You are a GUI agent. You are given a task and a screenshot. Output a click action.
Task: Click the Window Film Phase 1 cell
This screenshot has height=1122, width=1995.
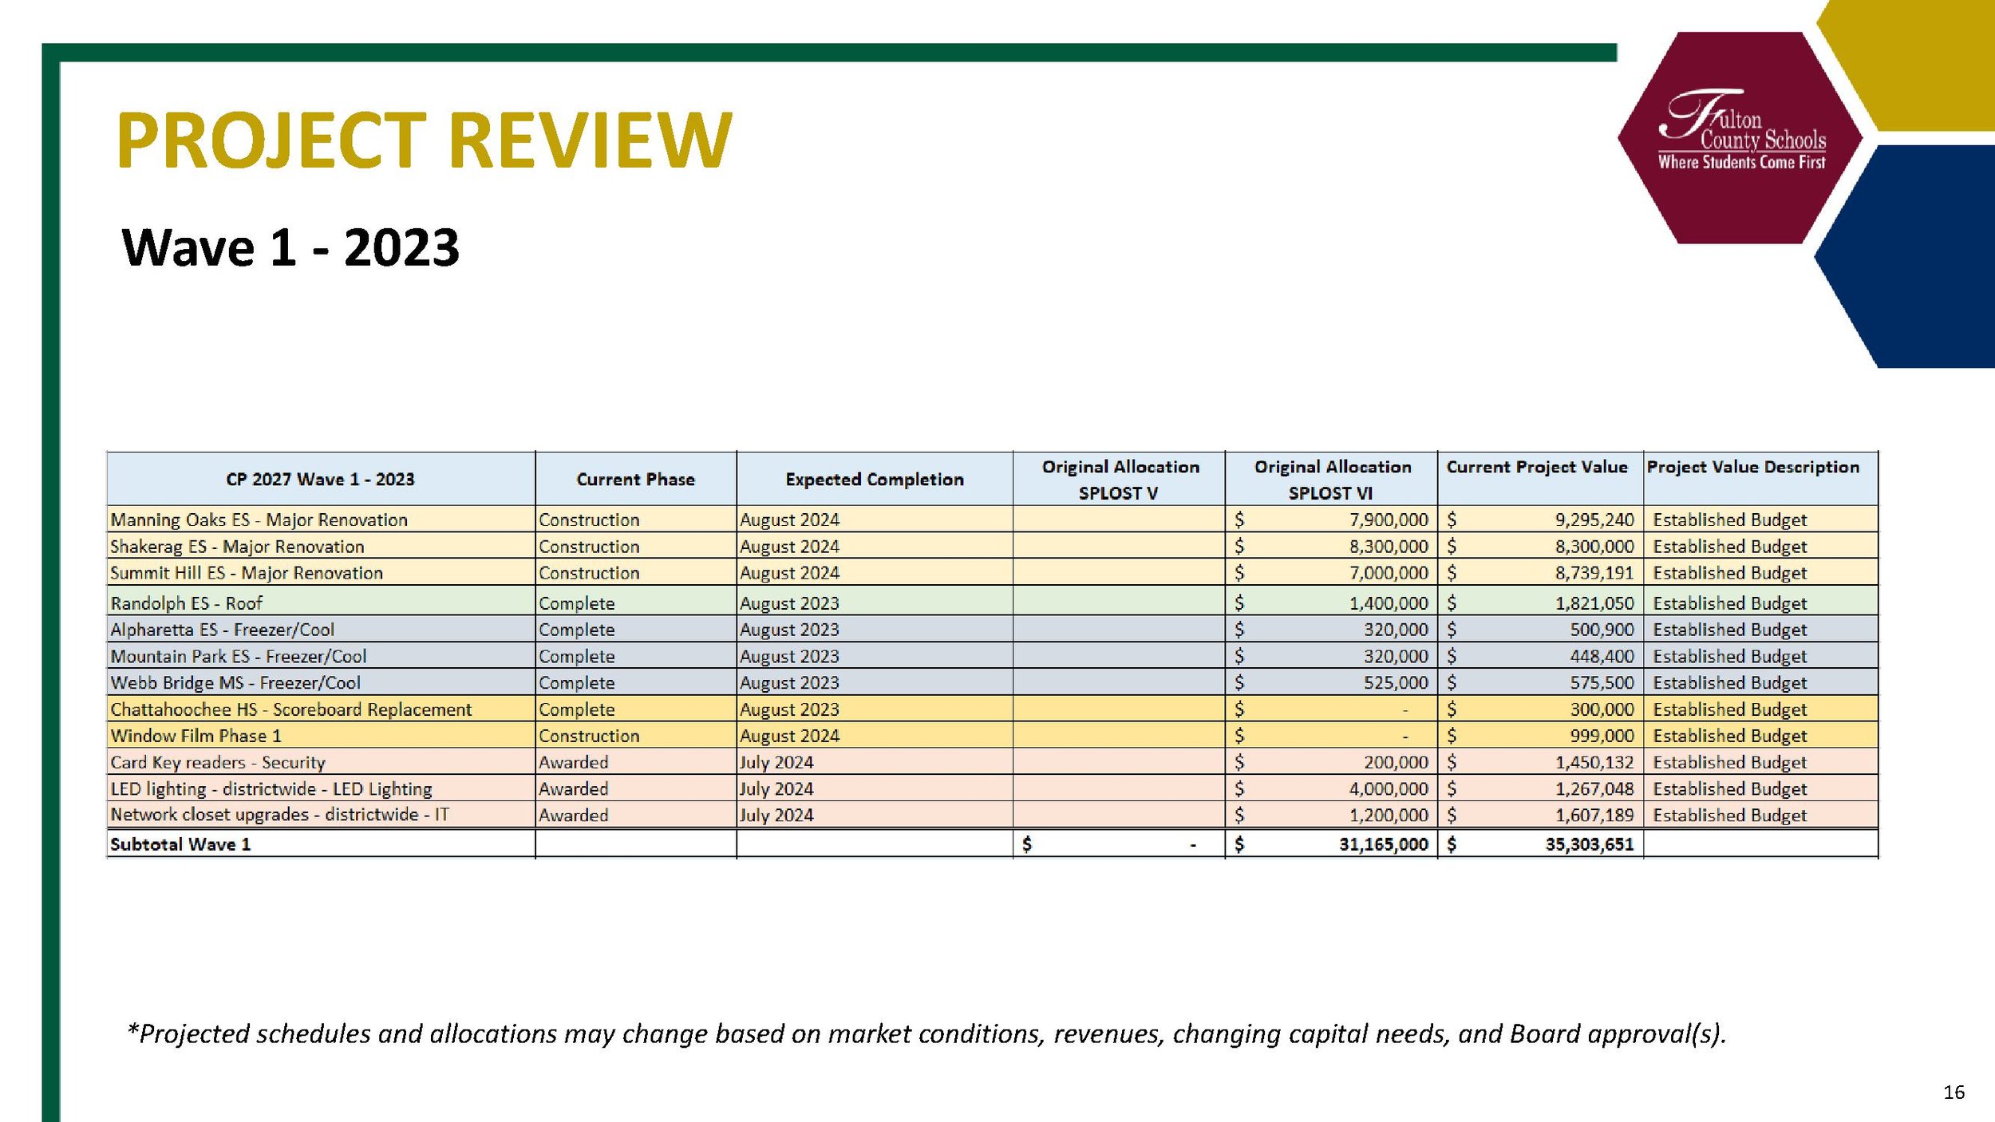click(x=321, y=736)
